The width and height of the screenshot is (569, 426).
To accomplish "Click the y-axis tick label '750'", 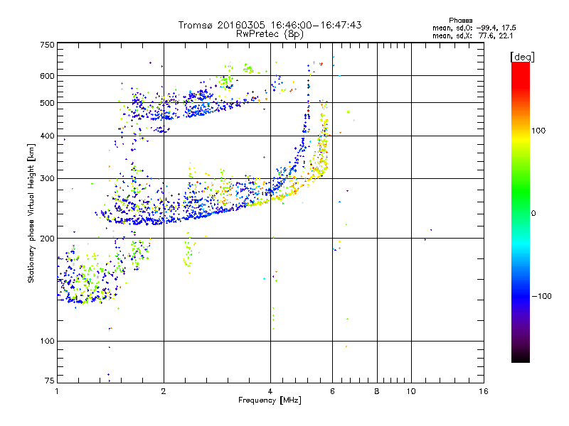I will 47,45.
